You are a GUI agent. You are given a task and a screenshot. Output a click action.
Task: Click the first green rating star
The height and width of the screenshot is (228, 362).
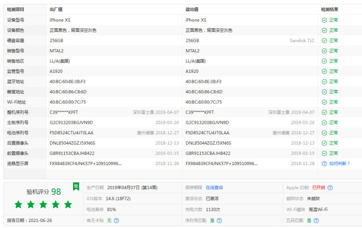[18, 204]
